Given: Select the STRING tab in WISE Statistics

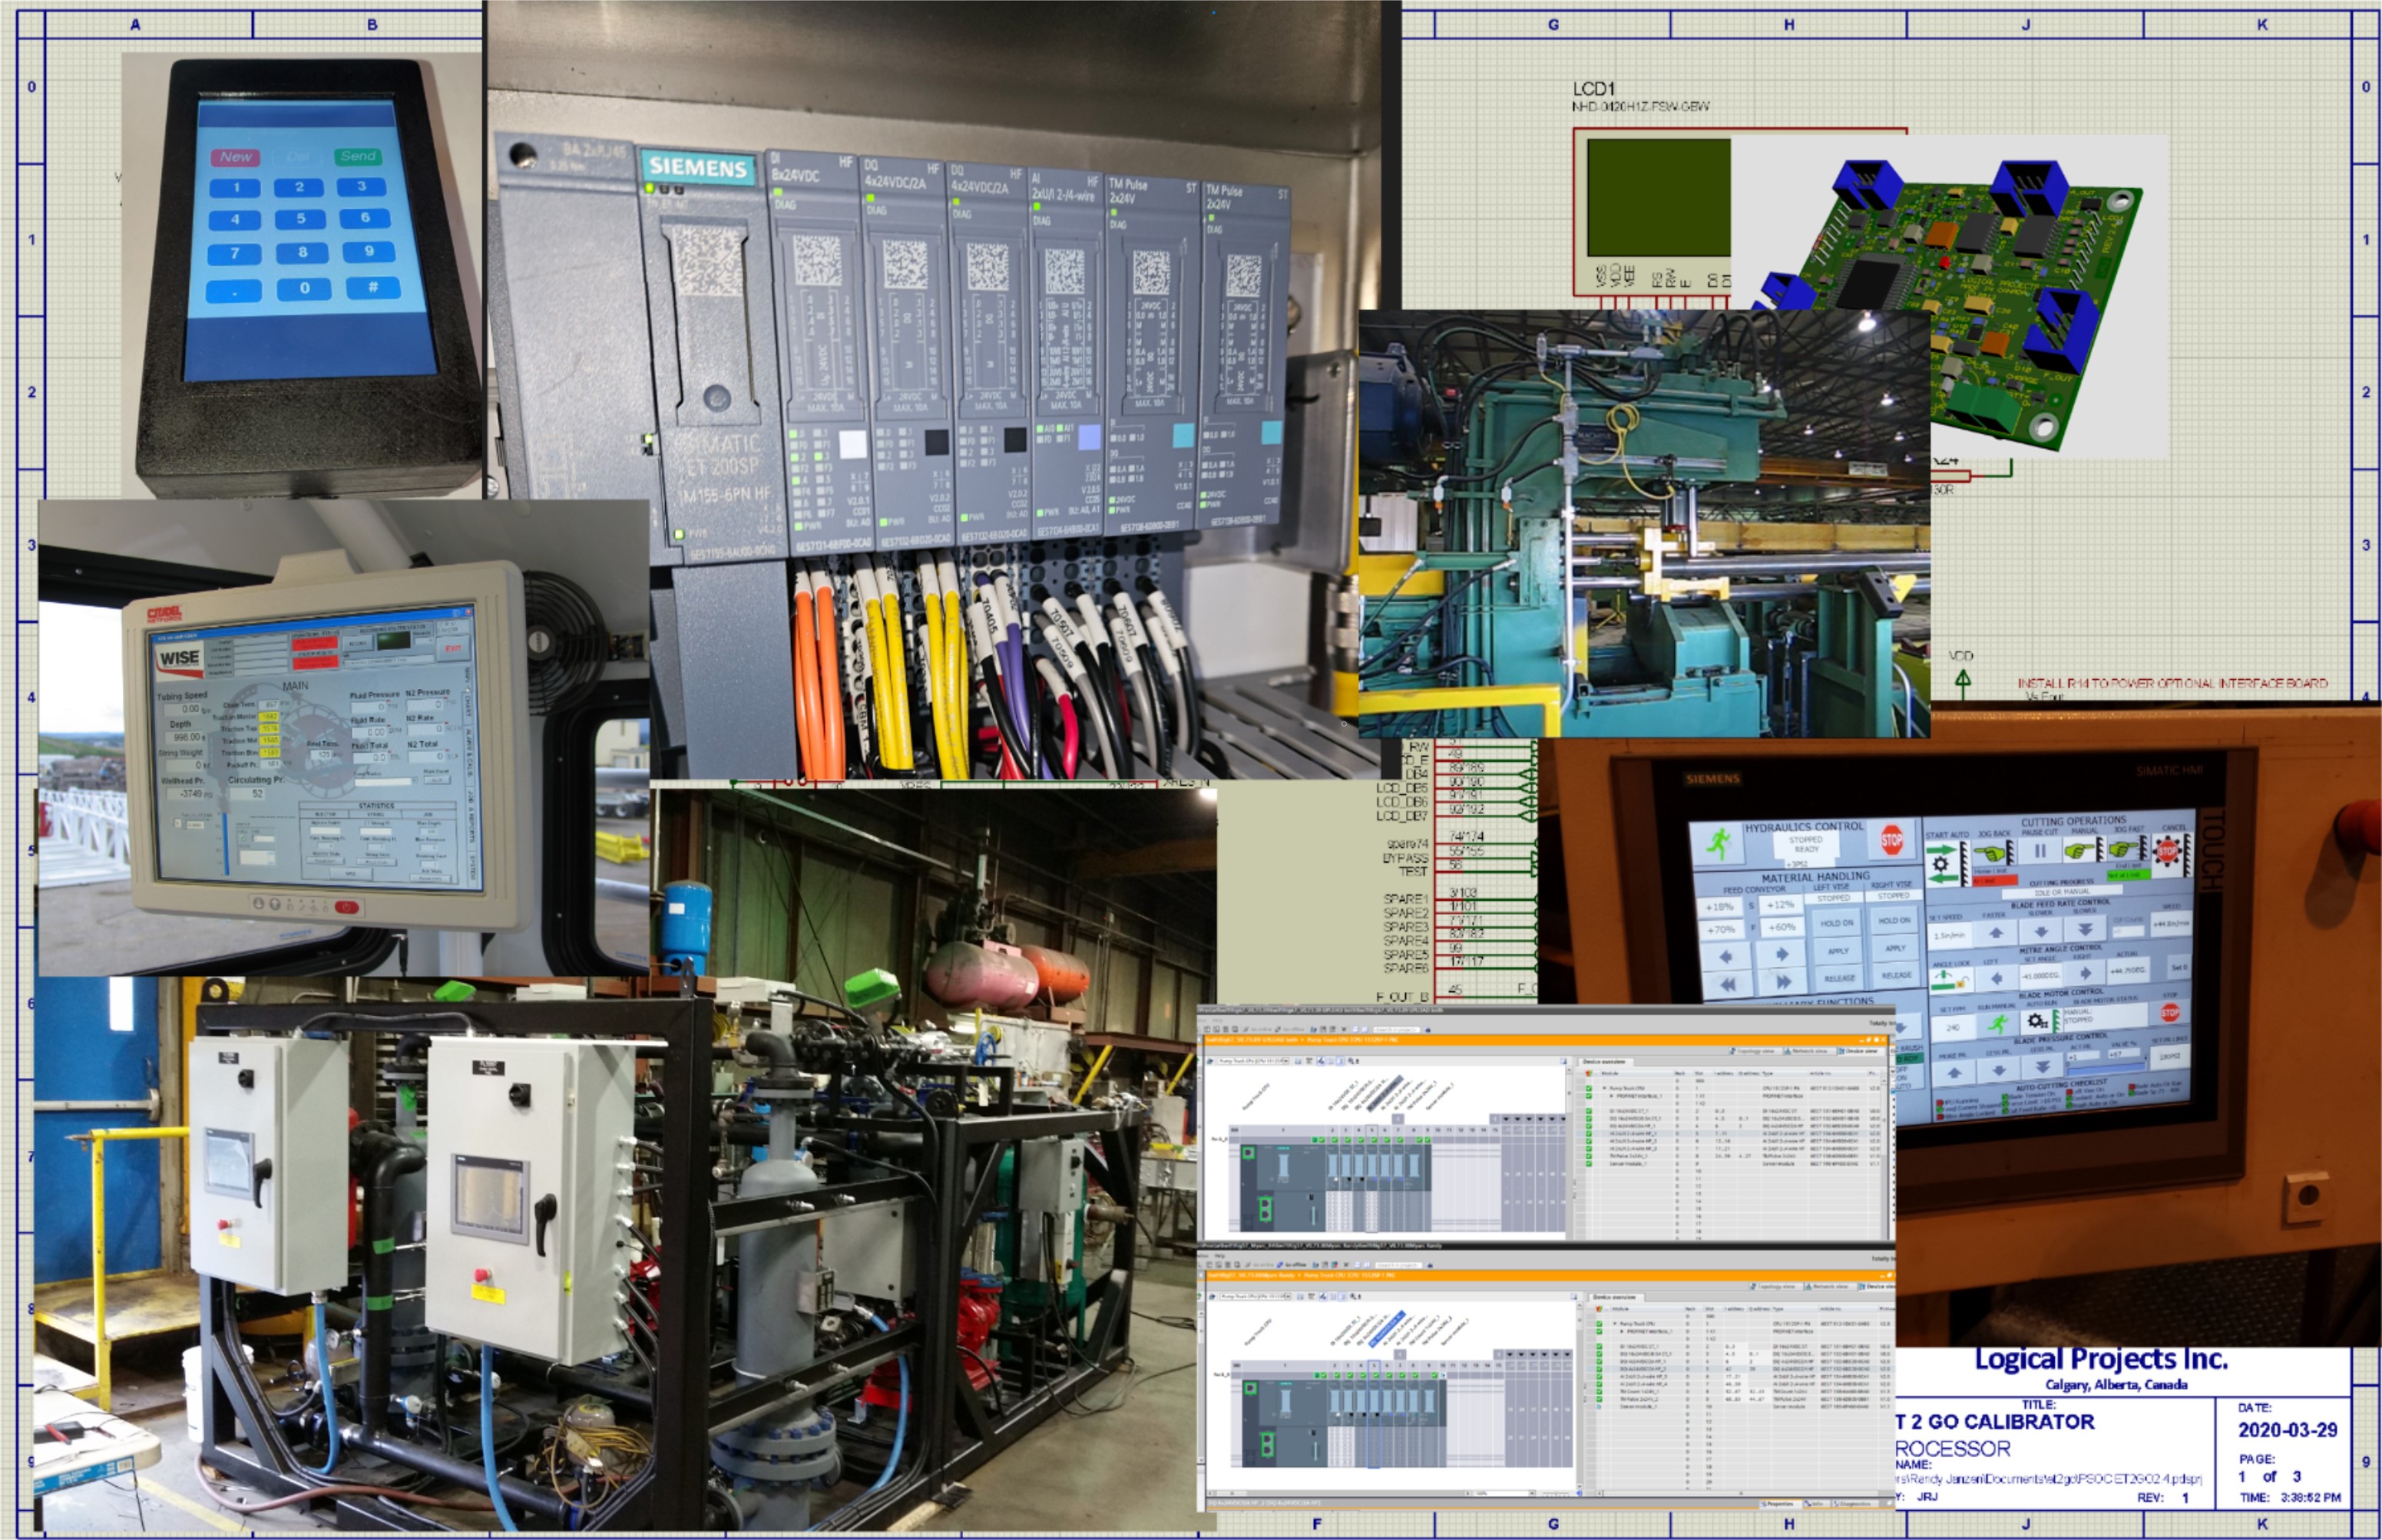Looking at the screenshot, I should 376,815.
